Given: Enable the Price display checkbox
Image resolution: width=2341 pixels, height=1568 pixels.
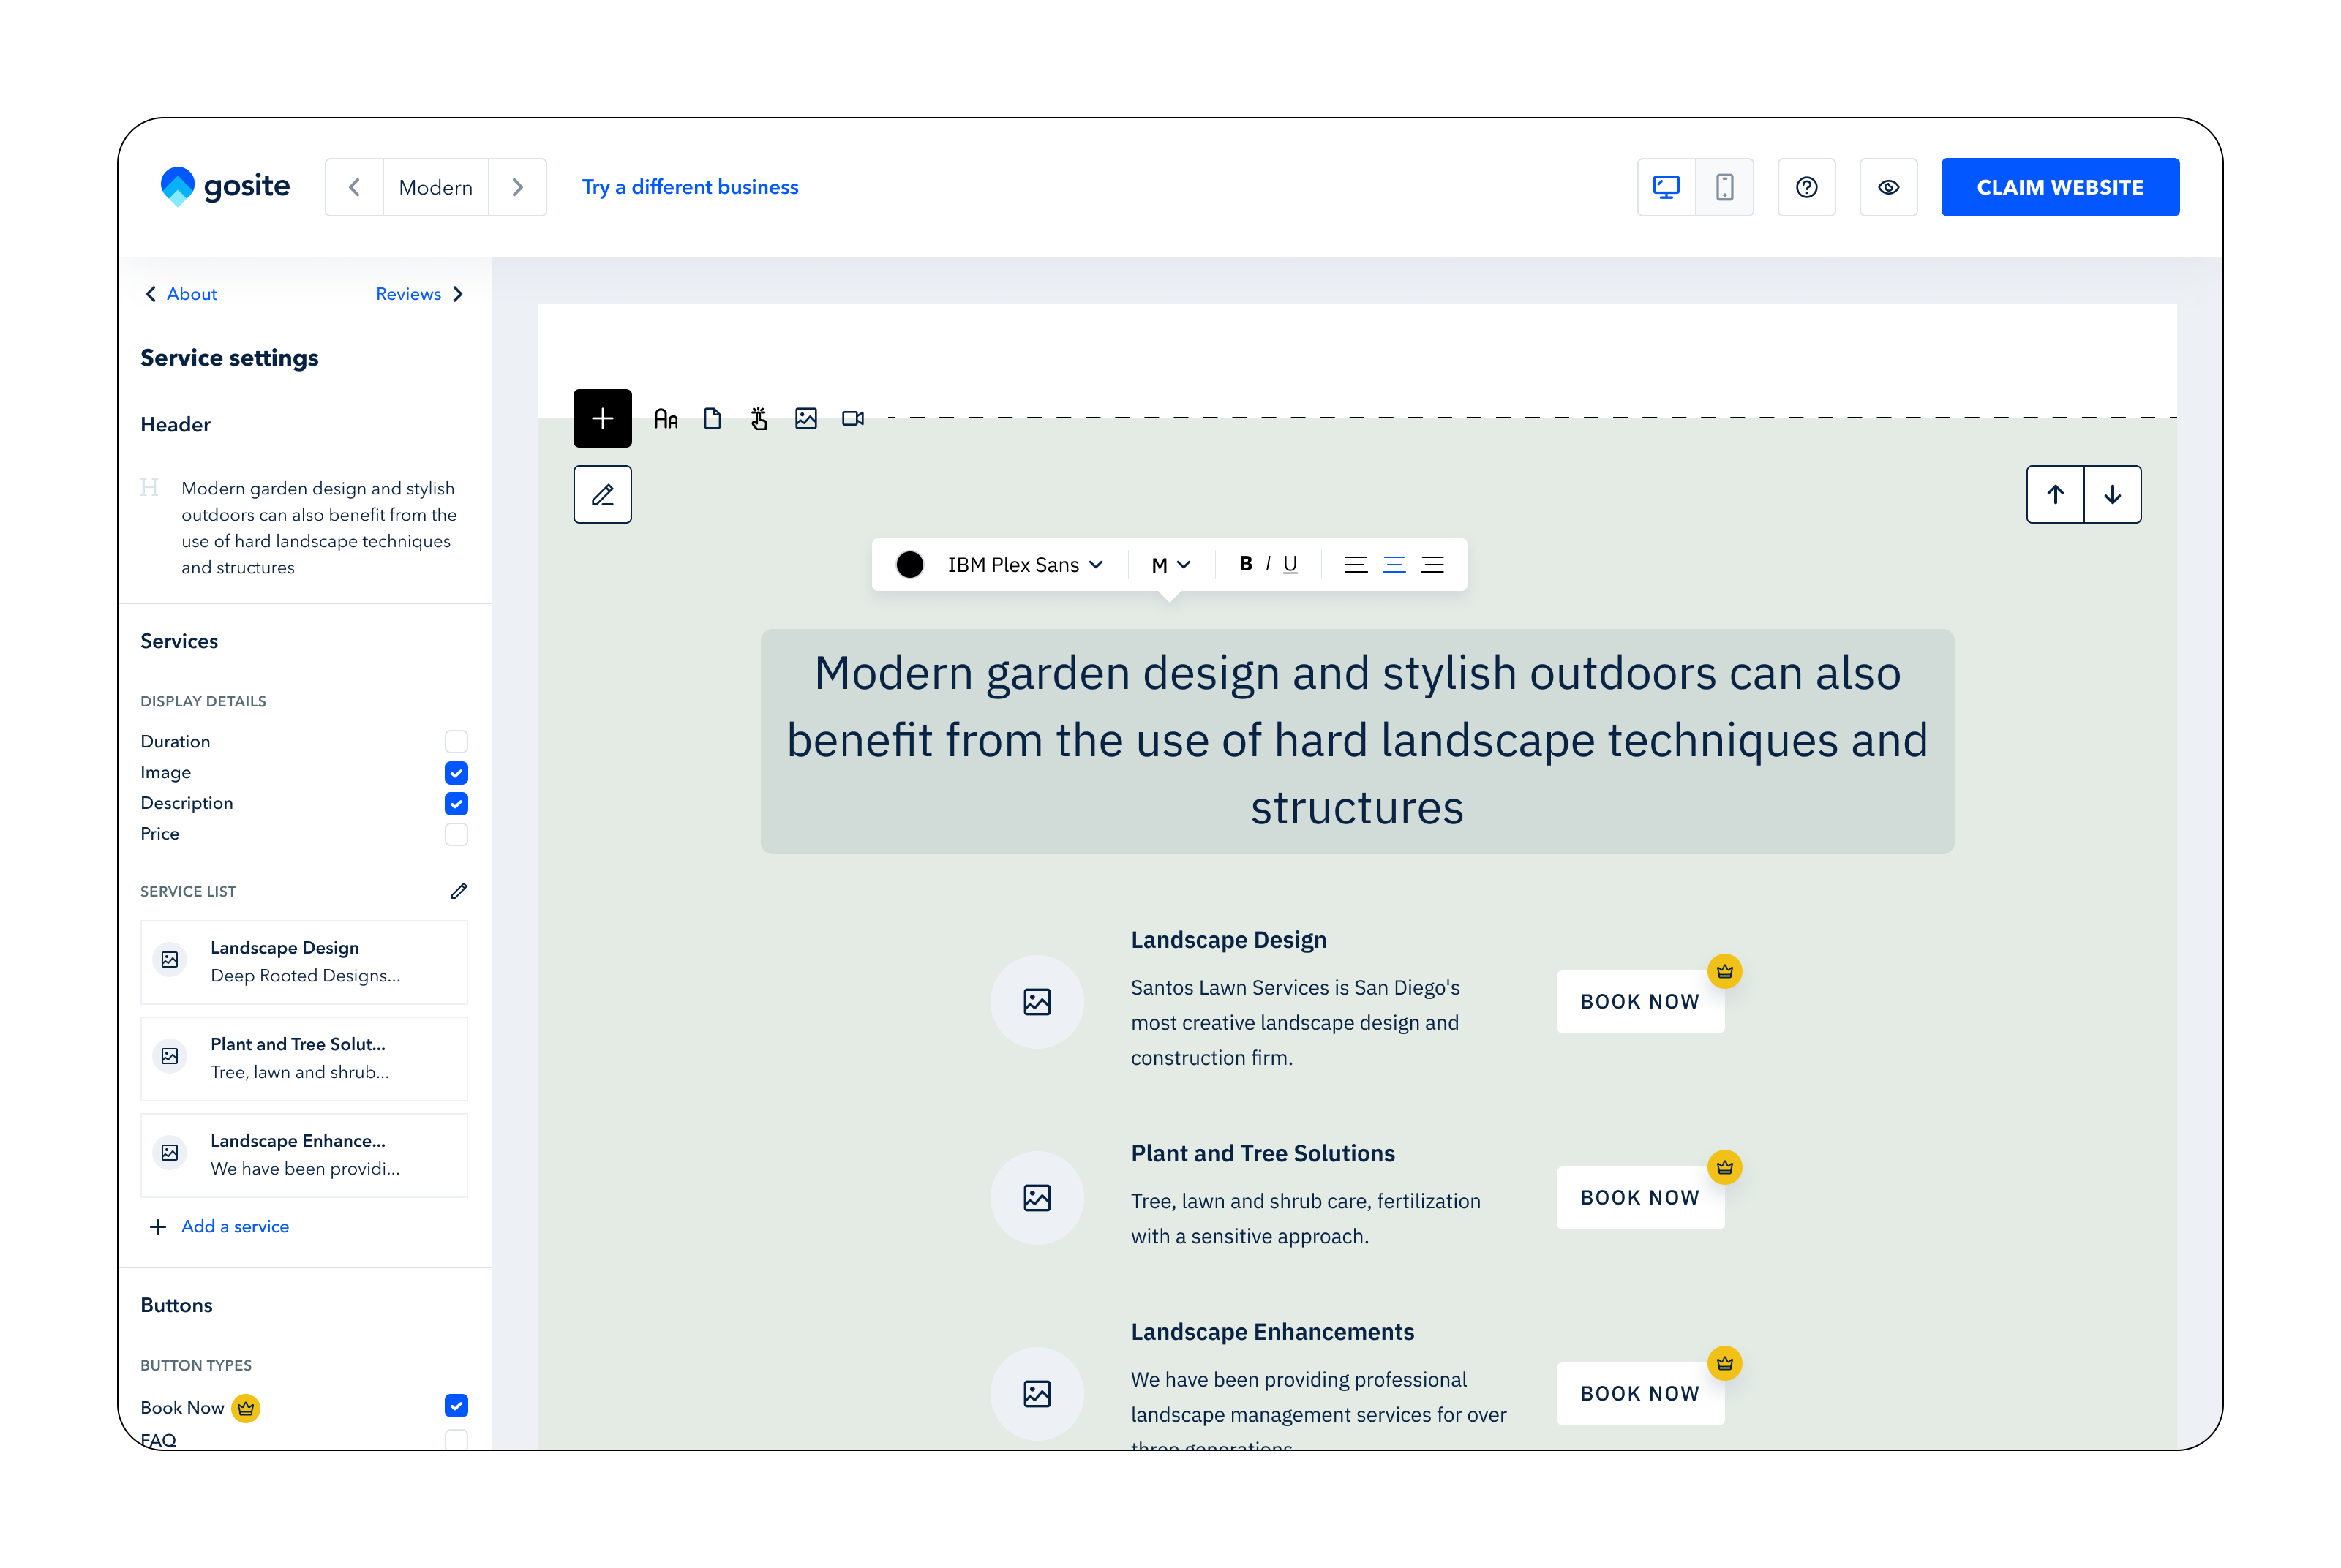Looking at the screenshot, I should [x=456, y=834].
